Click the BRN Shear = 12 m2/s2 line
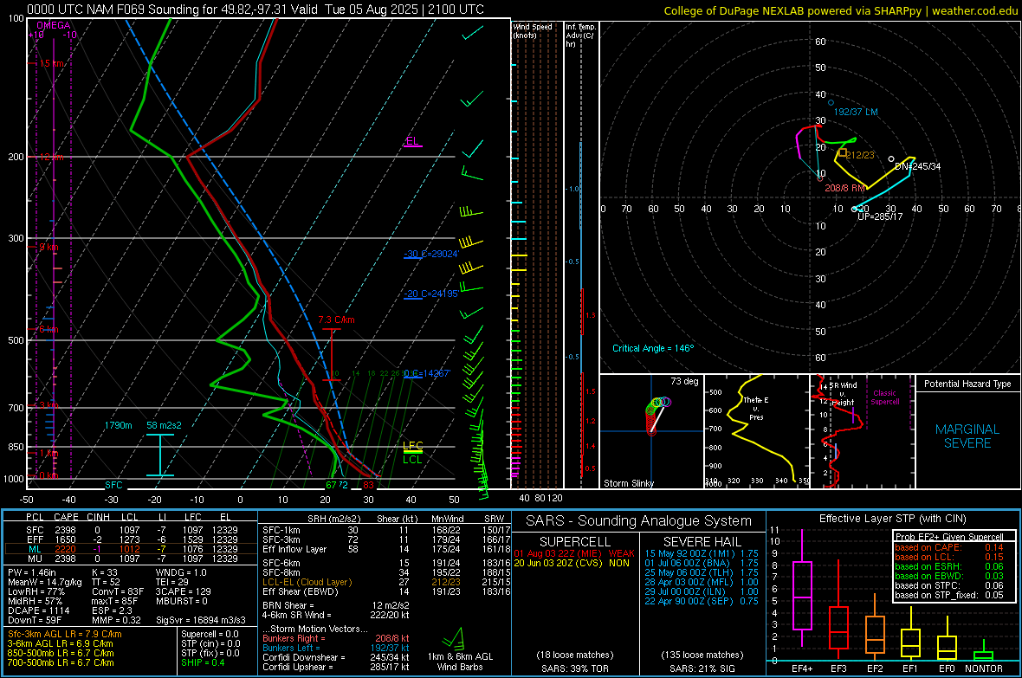This screenshot has height=678, width=1022. [x=336, y=605]
